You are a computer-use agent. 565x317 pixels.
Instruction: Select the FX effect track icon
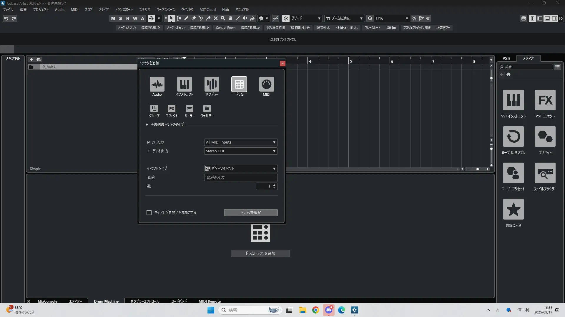click(x=172, y=109)
